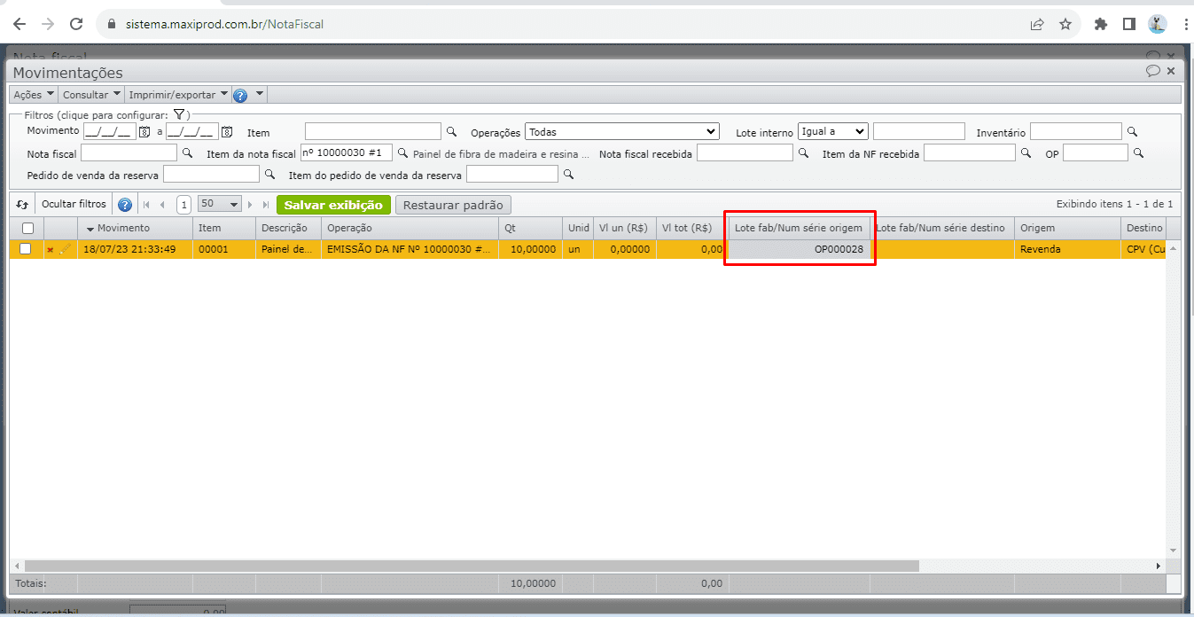1194x617 pixels.
Task: Go back in the browser
Action: coord(20,24)
